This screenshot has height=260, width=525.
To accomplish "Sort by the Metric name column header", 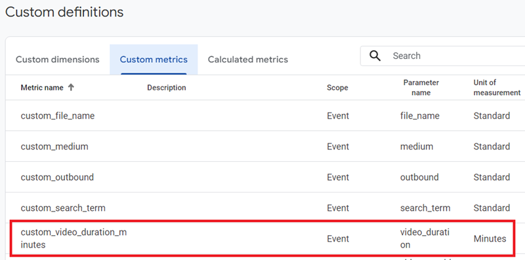I will [x=42, y=88].
